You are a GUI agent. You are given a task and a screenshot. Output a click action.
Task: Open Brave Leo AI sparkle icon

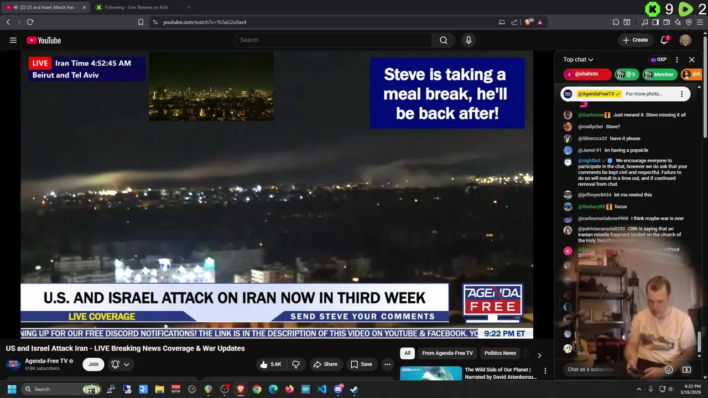click(678, 22)
